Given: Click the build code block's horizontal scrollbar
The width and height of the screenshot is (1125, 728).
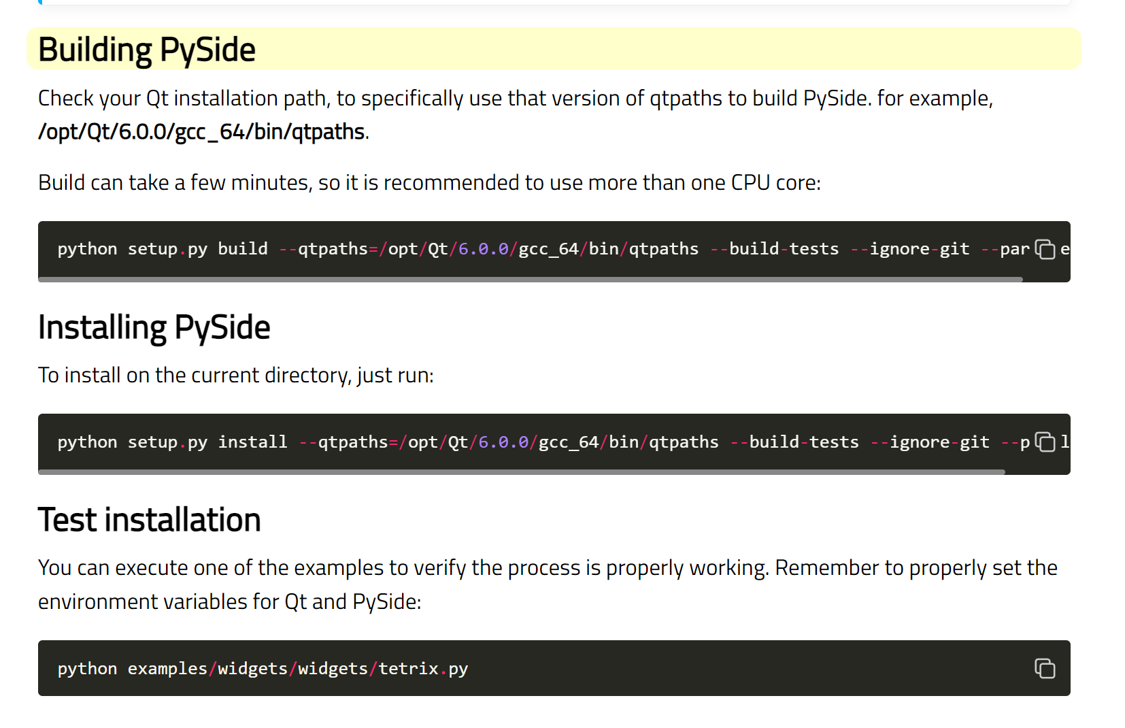Looking at the screenshot, I should [531, 279].
